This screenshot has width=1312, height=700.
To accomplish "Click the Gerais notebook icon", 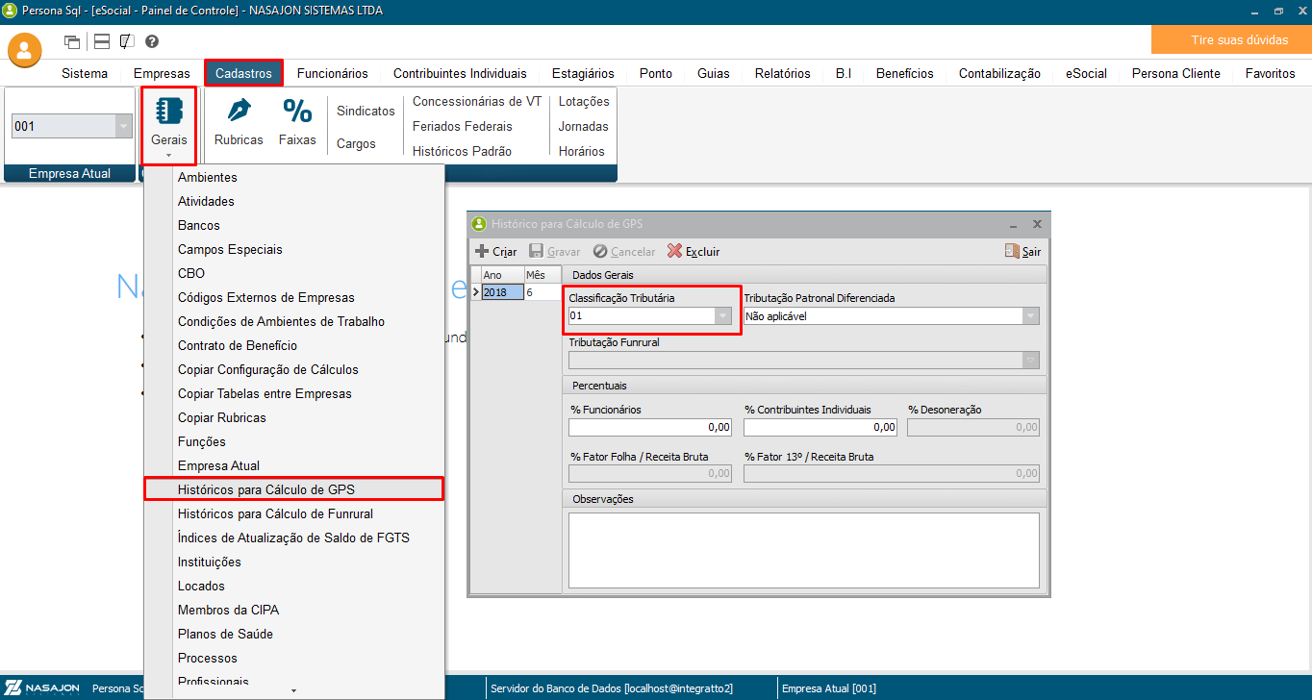I will (x=169, y=112).
